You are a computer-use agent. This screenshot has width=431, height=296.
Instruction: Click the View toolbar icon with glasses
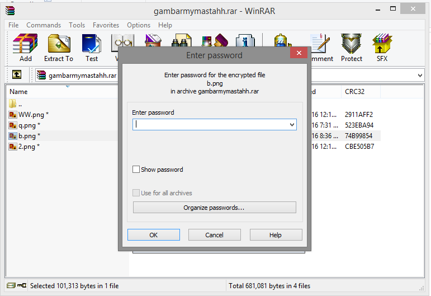[122, 40]
